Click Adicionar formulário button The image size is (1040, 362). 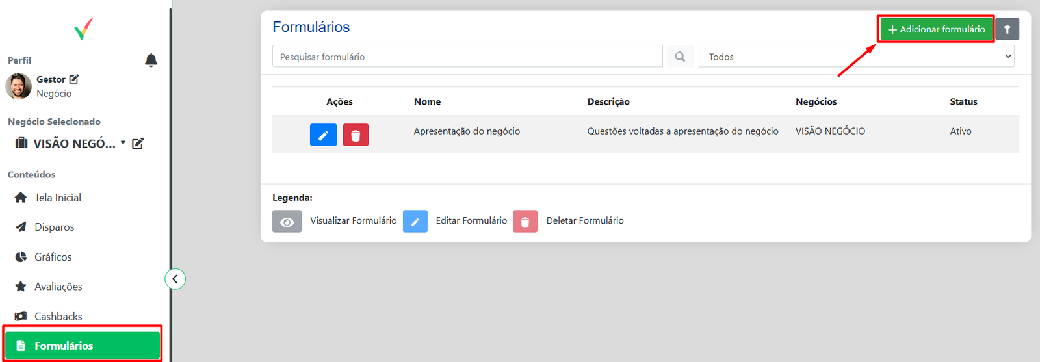tap(936, 29)
